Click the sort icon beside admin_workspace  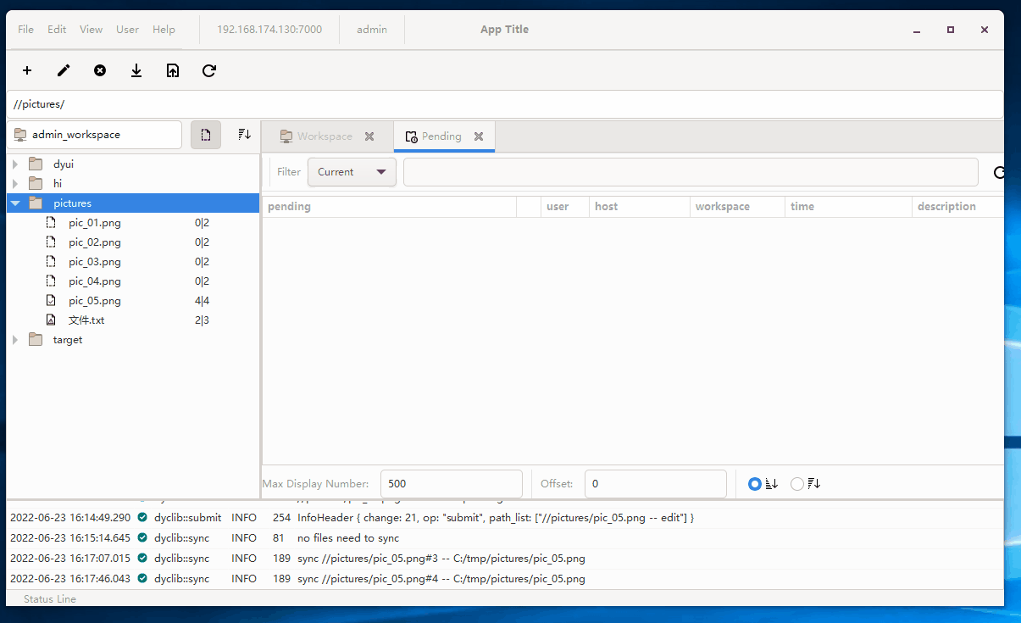tap(244, 135)
